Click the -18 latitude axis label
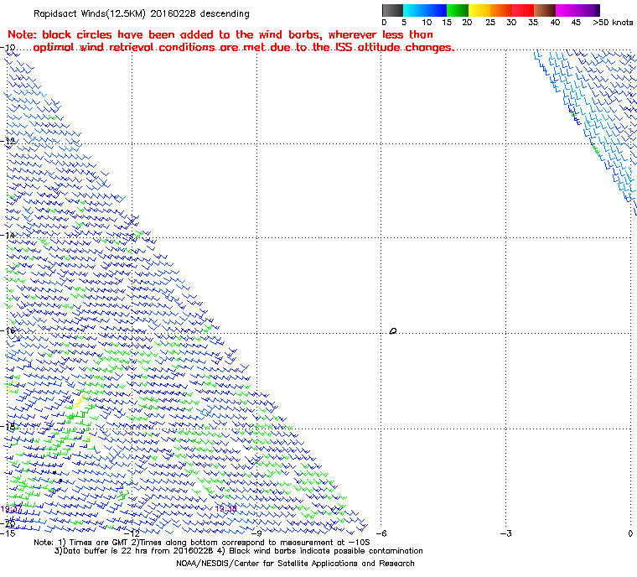Image resolution: width=637 pixels, height=577 pixels. (x=9, y=426)
